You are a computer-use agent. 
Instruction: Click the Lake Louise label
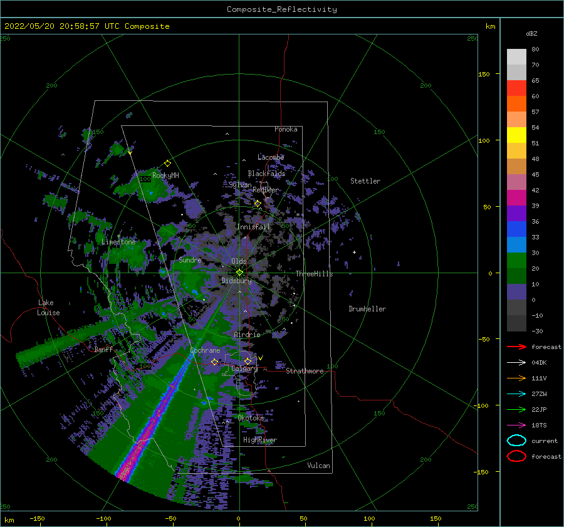[x=48, y=308]
